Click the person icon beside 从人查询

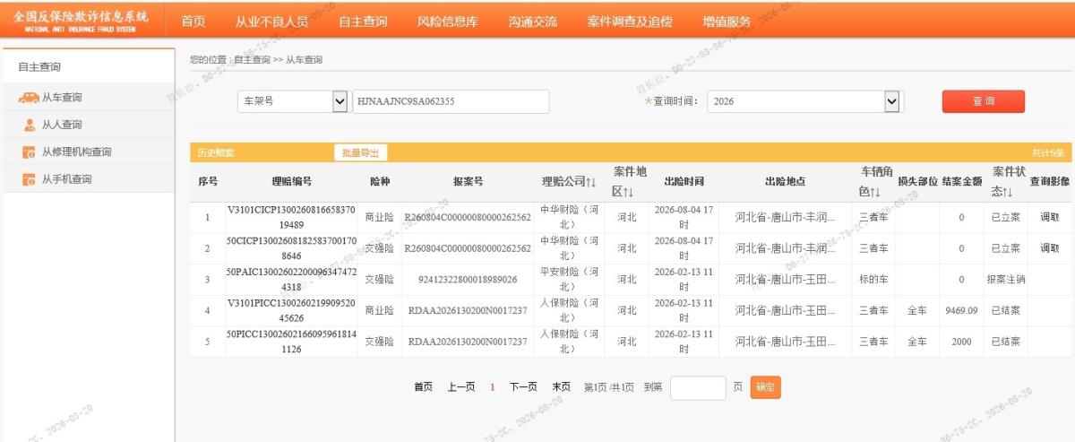[x=29, y=125]
